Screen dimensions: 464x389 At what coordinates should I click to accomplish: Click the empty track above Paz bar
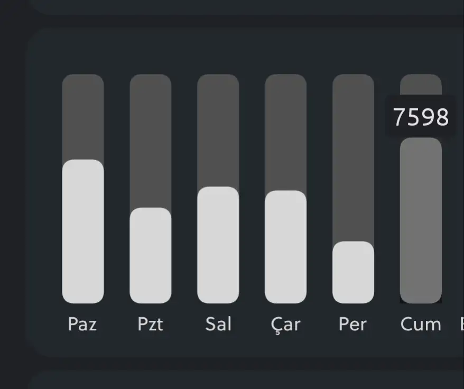click(83, 116)
